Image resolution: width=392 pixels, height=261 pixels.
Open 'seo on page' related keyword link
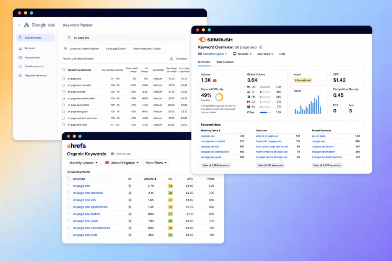[318, 136]
